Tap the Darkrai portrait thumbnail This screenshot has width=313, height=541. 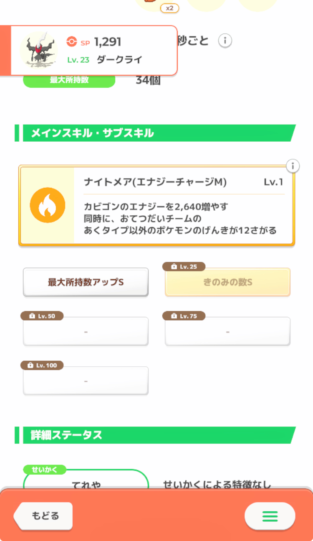click(x=39, y=50)
